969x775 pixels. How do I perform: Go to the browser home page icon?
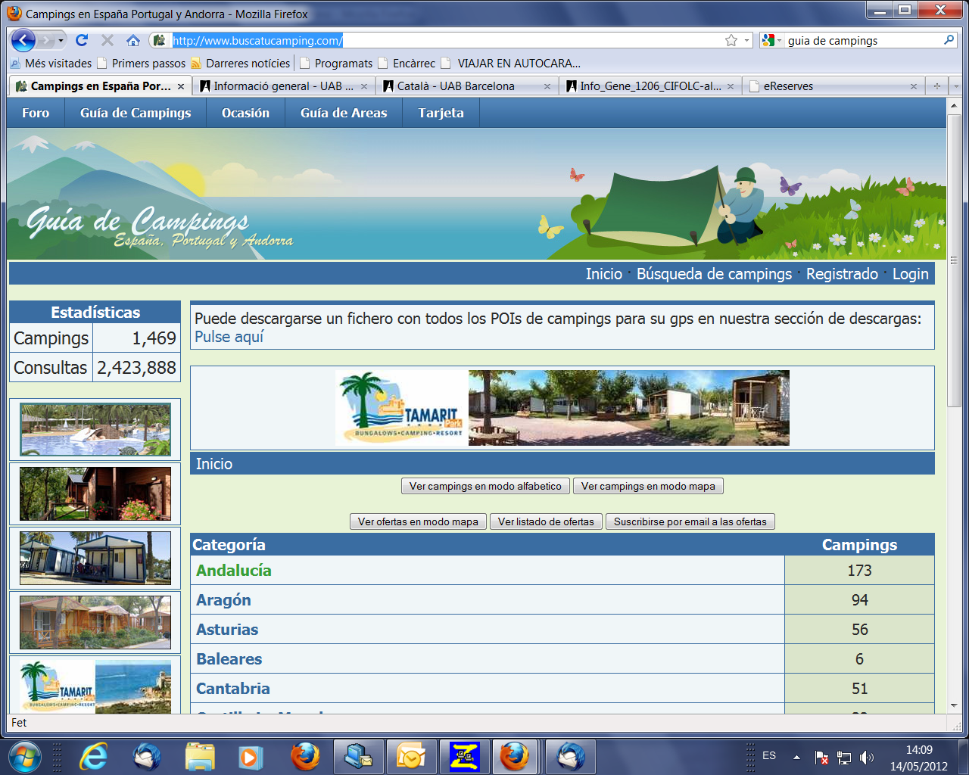pos(133,41)
